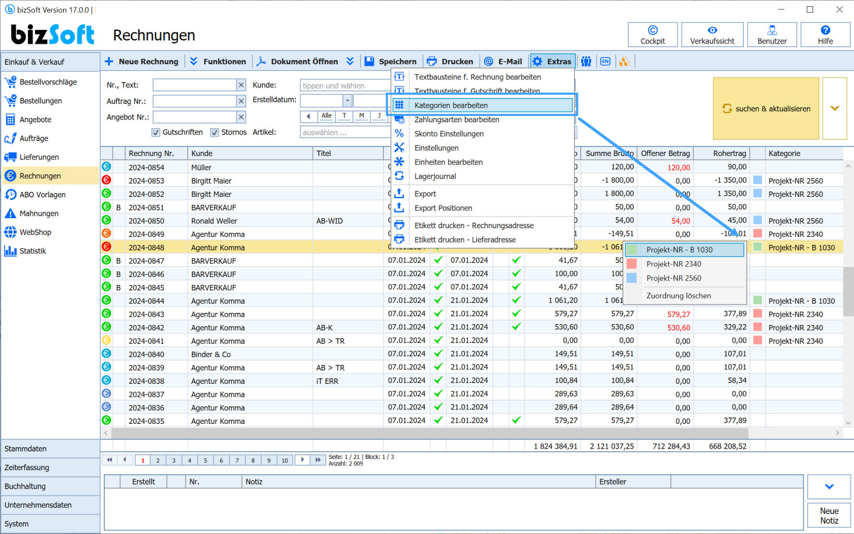Select Etikett drucken - Lieferadresse
This screenshot has height=534, width=854.
[482, 240]
